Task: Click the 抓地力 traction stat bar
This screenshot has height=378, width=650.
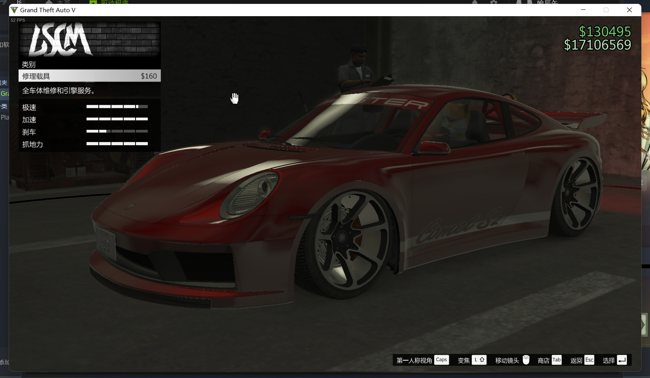Action: [x=117, y=144]
